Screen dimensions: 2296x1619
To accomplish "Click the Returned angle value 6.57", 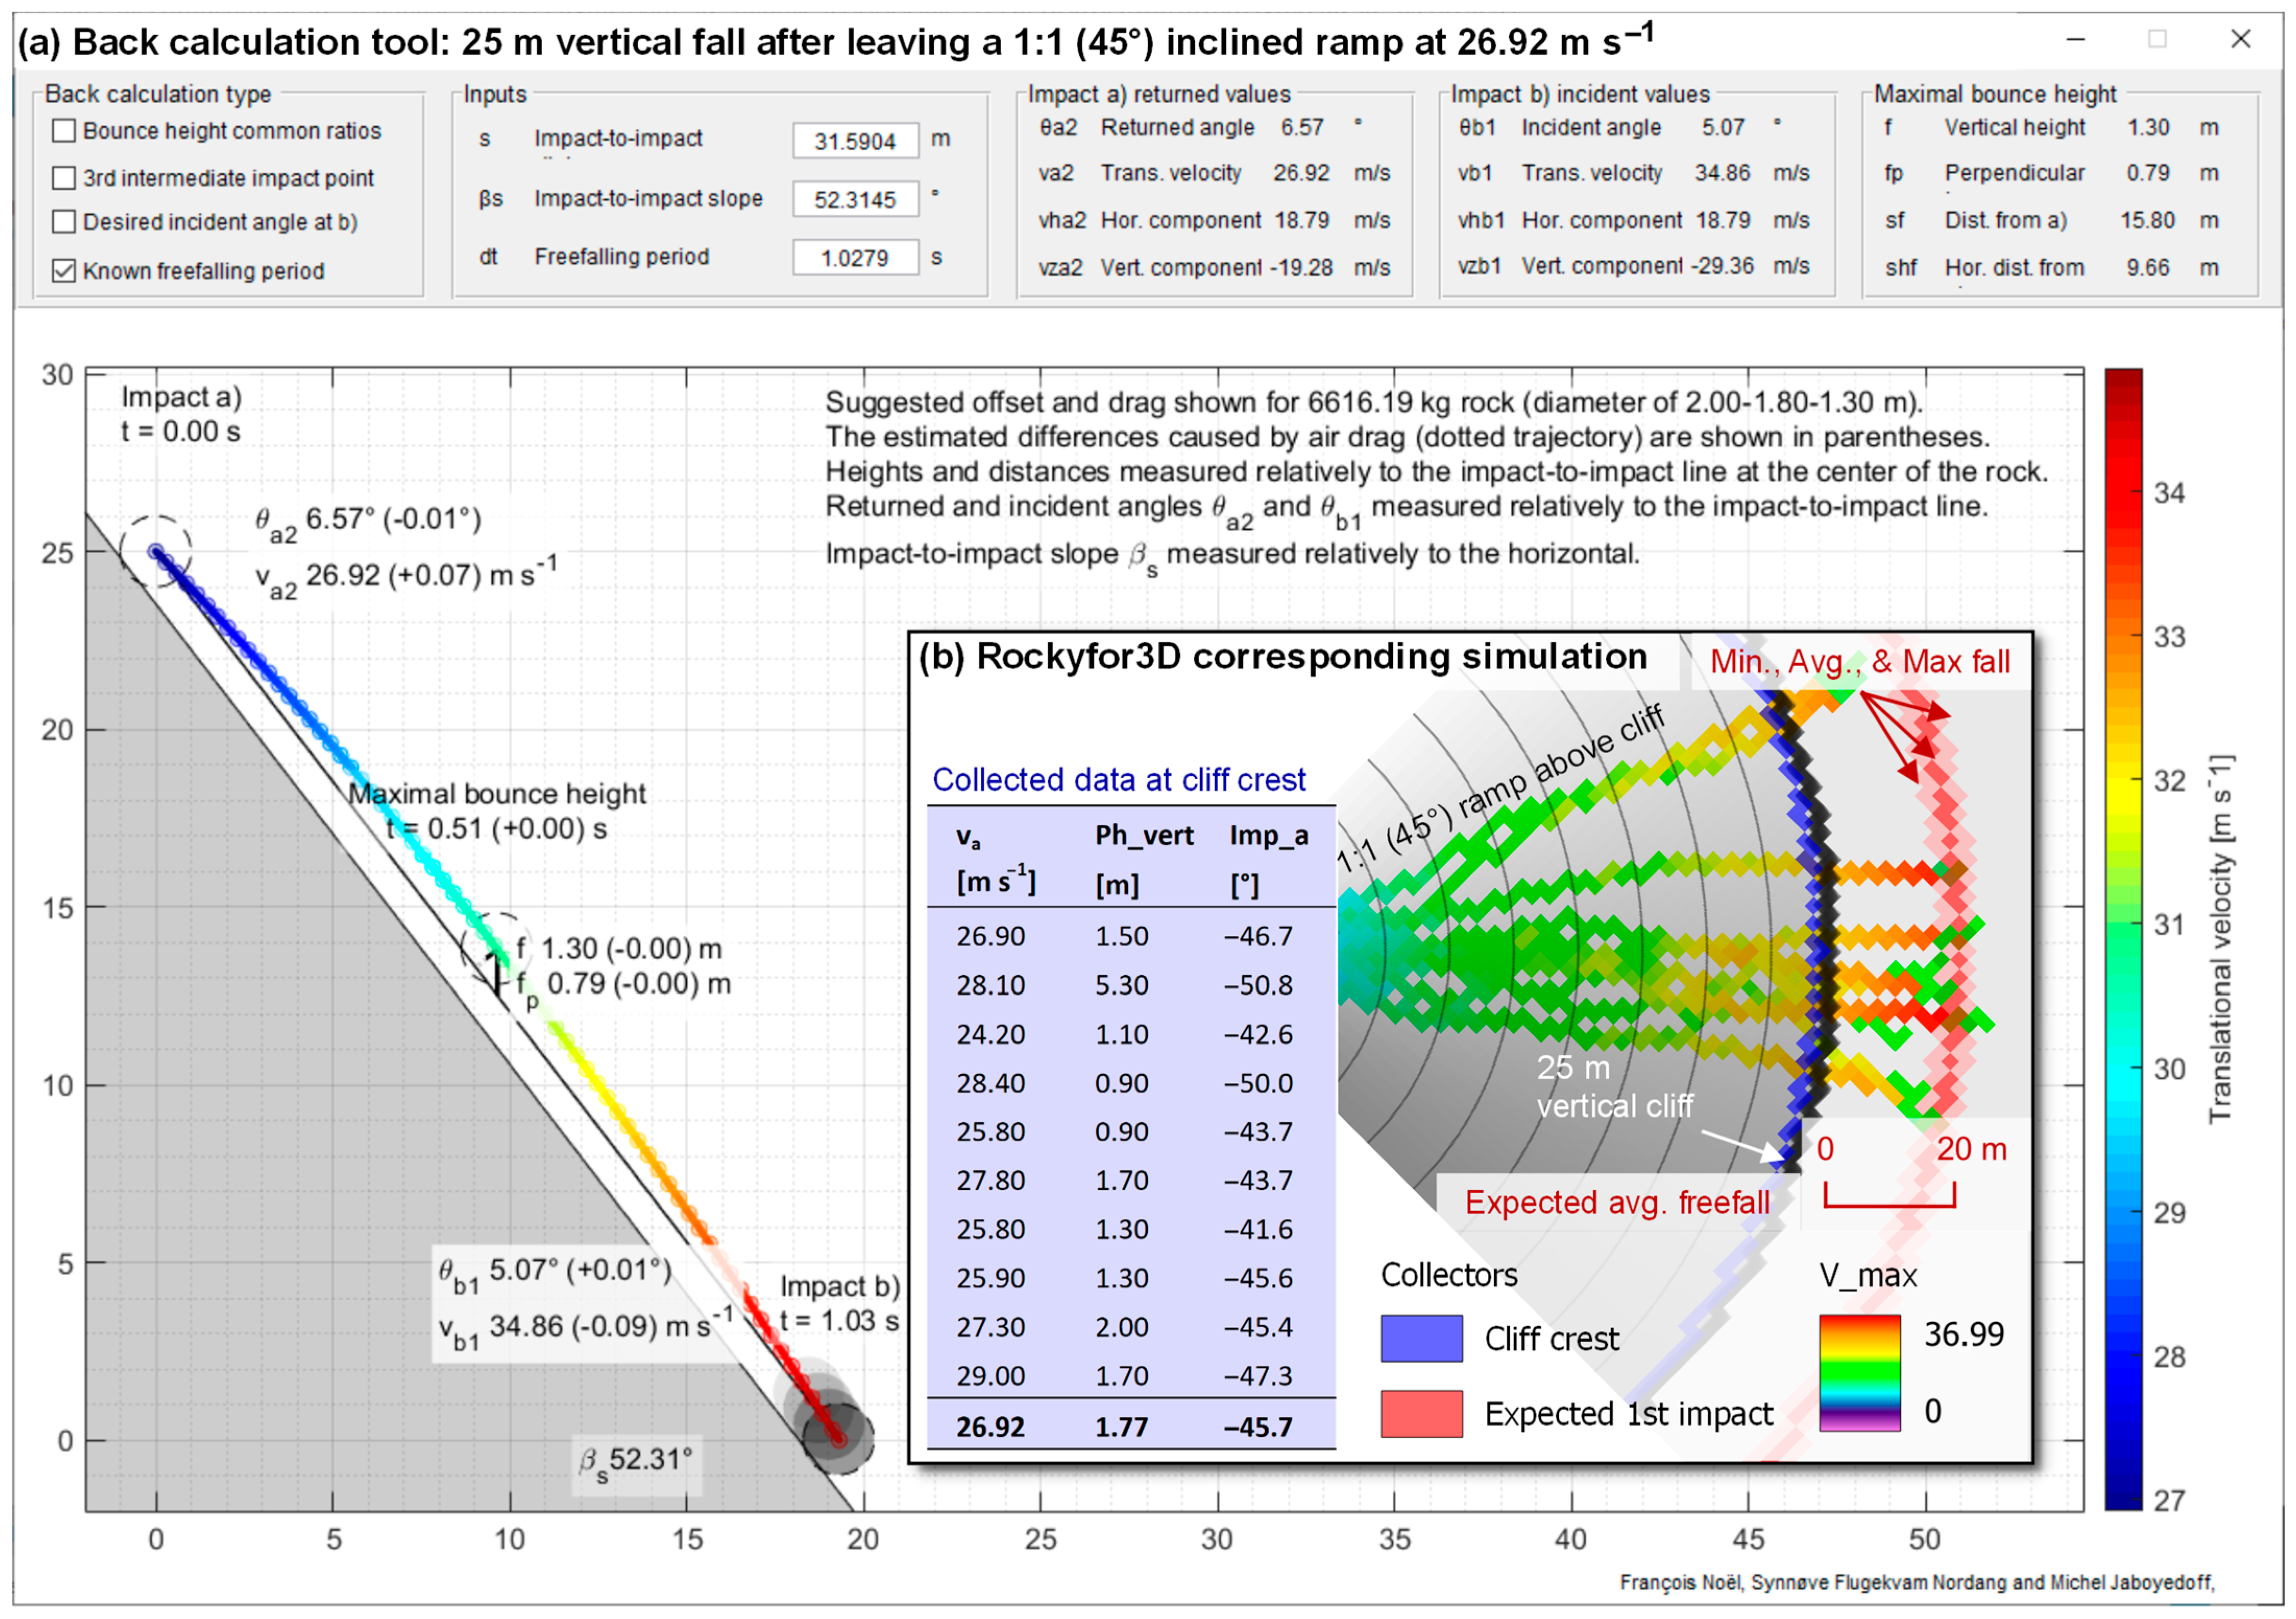I will click(1302, 128).
